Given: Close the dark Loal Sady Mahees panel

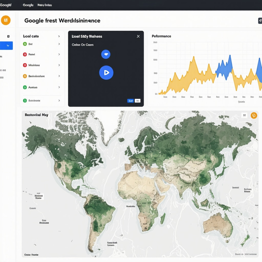Looking at the screenshot, I should click(138, 36).
